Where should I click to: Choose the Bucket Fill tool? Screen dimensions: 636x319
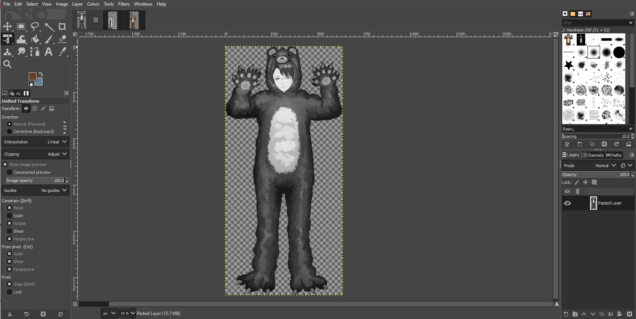[x=35, y=39]
